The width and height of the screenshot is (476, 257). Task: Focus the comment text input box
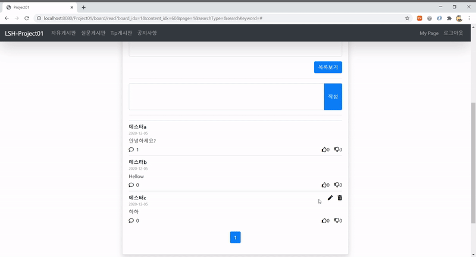227,97
